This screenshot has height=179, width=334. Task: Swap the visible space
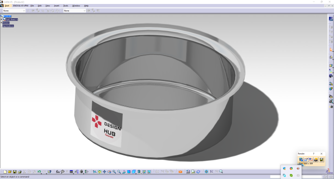tap(149, 172)
